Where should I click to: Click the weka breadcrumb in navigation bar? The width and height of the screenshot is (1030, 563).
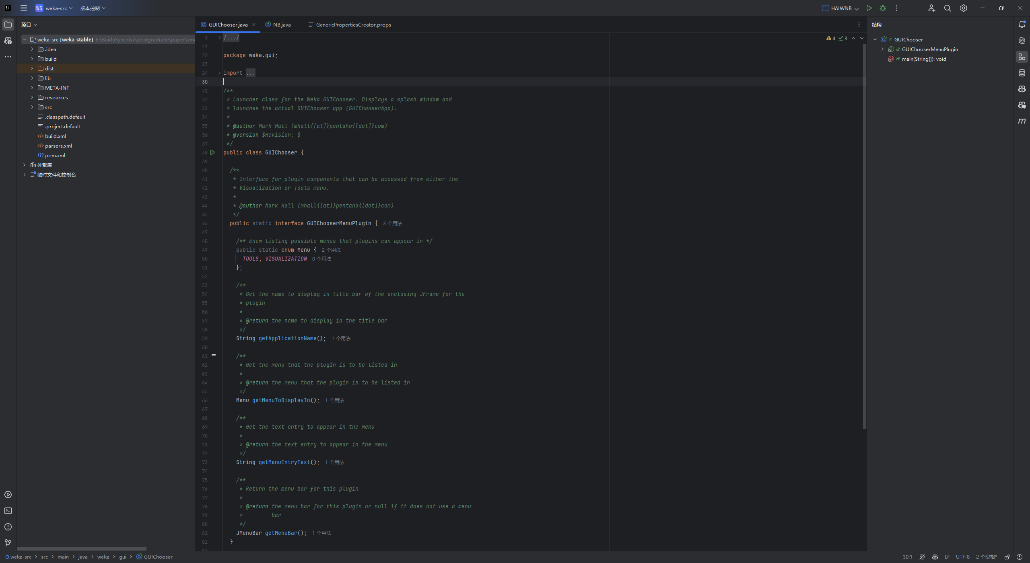[103, 557]
